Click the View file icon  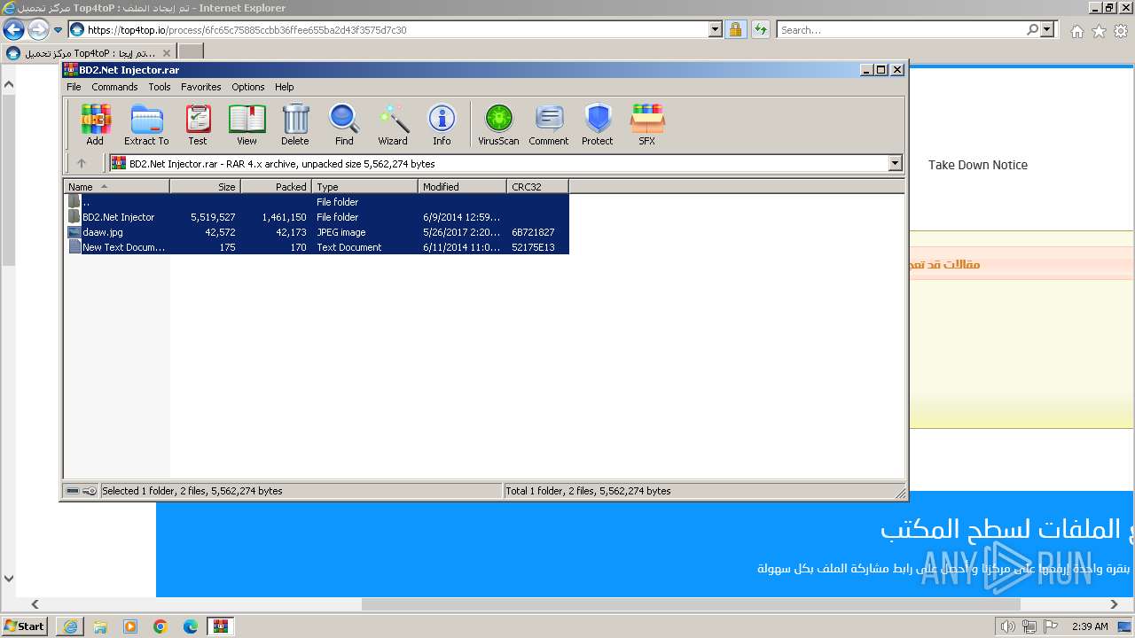pyautogui.click(x=247, y=124)
